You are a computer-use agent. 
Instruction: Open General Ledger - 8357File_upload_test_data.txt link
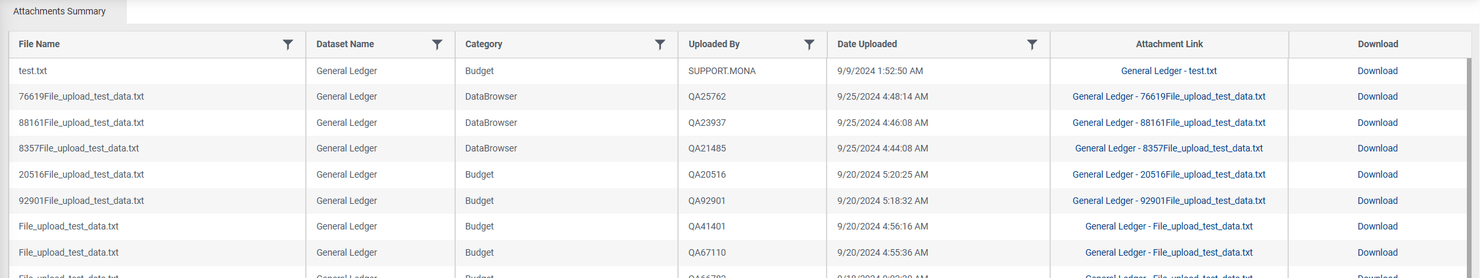(1168, 148)
